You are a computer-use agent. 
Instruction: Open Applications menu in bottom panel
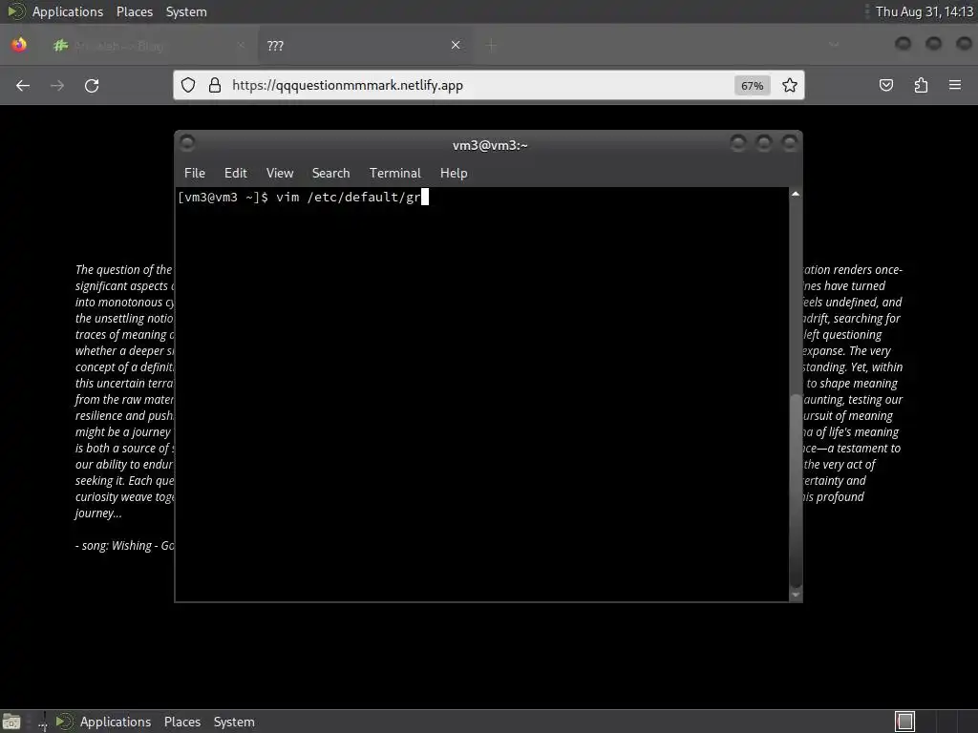(116, 722)
